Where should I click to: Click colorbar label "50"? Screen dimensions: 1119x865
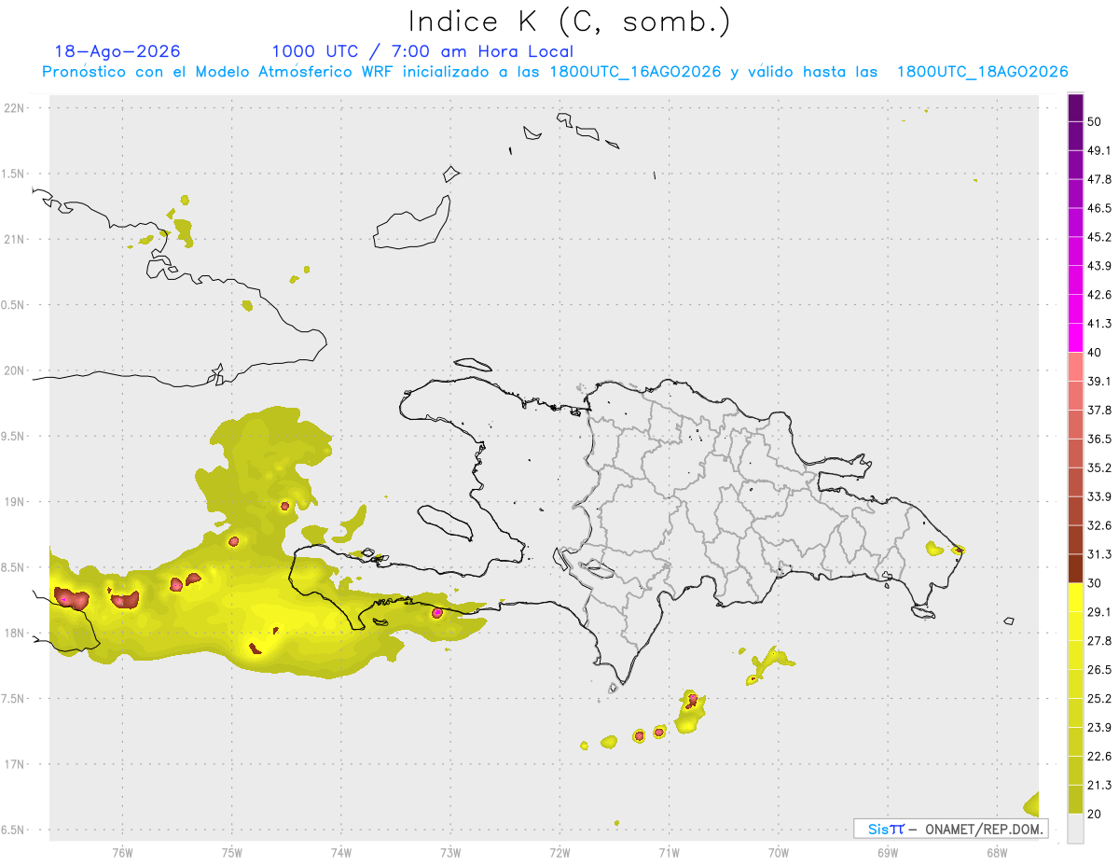1095,121
